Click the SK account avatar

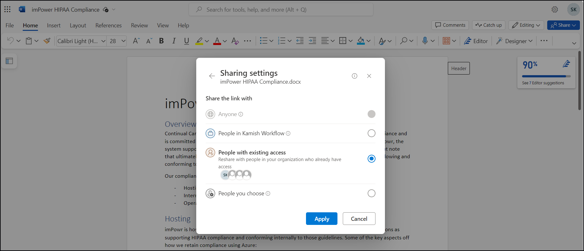573,9
